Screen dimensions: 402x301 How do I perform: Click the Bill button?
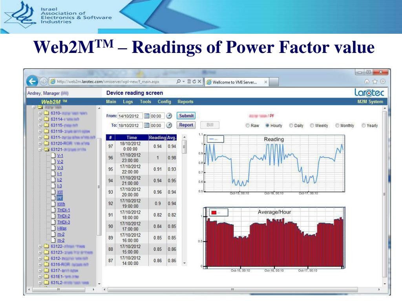(210, 125)
